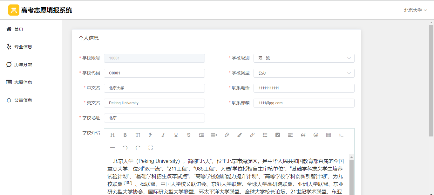The image size is (434, 195).
Task: Apply italic formatting in school intro editor
Action: tap(163, 135)
